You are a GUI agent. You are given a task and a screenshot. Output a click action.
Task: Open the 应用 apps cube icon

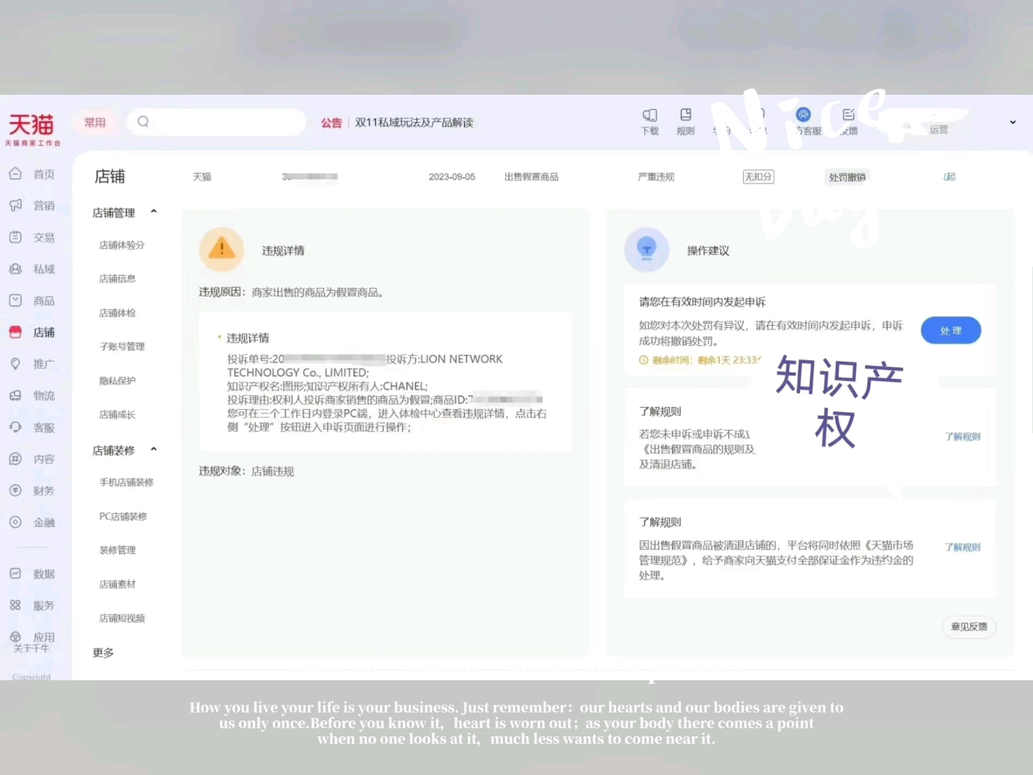pyautogui.click(x=15, y=637)
